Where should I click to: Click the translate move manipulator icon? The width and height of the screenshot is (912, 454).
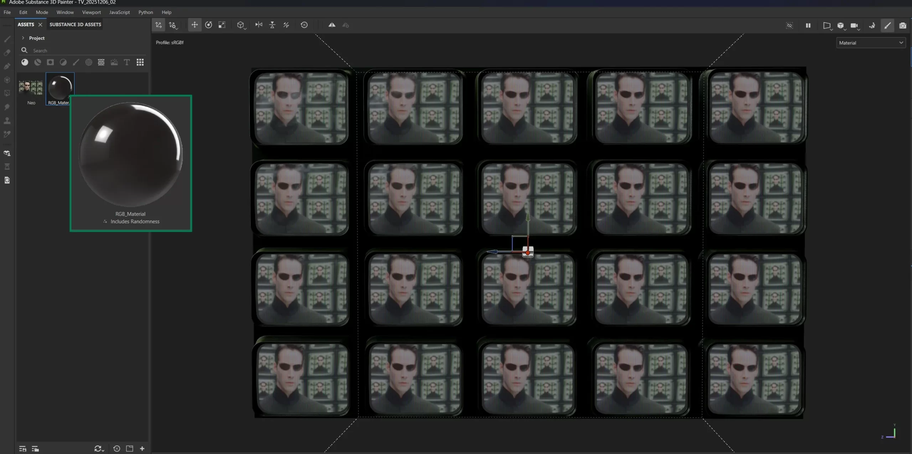click(x=195, y=25)
